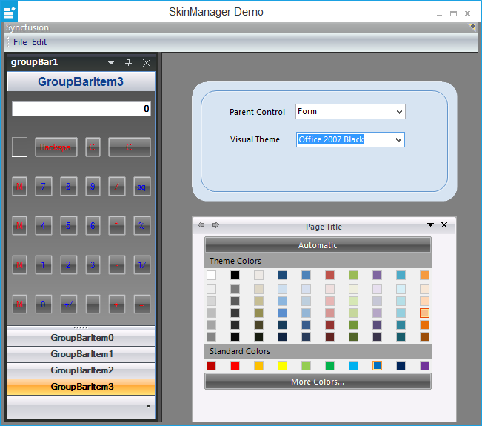Open the Edit menu

point(39,42)
